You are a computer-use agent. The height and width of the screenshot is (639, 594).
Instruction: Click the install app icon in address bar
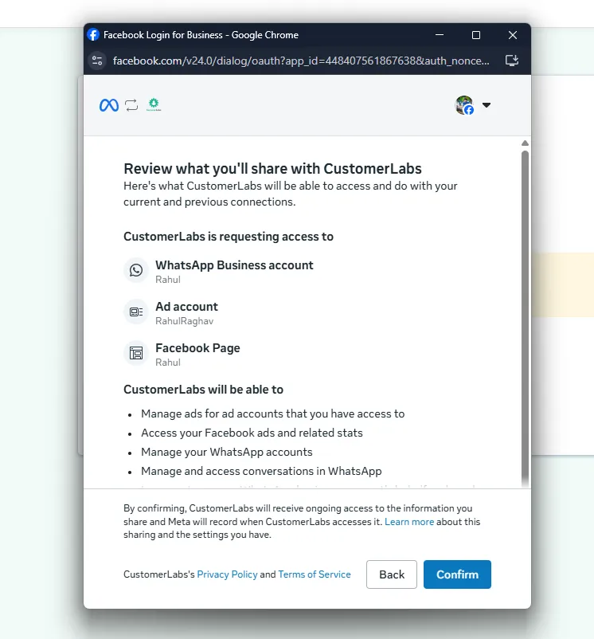point(512,61)
